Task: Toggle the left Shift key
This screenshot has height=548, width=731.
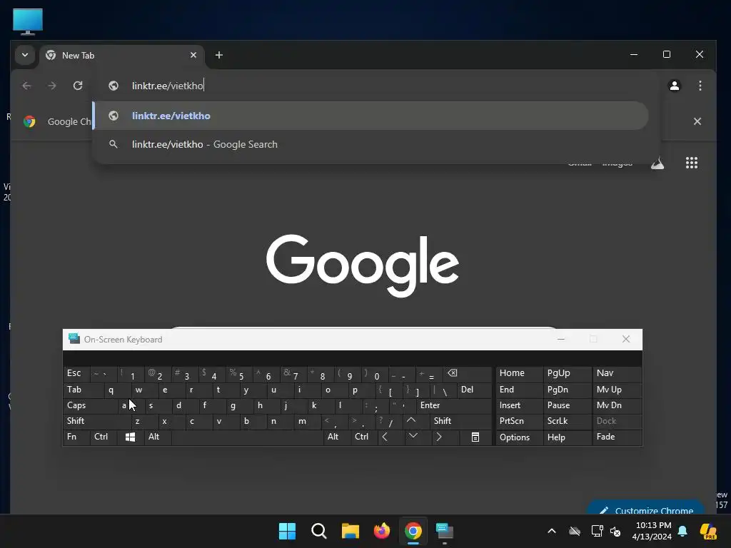Action: [x=97, y=421]
